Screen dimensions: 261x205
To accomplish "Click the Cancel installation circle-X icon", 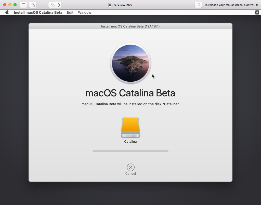I will point(131,167).
